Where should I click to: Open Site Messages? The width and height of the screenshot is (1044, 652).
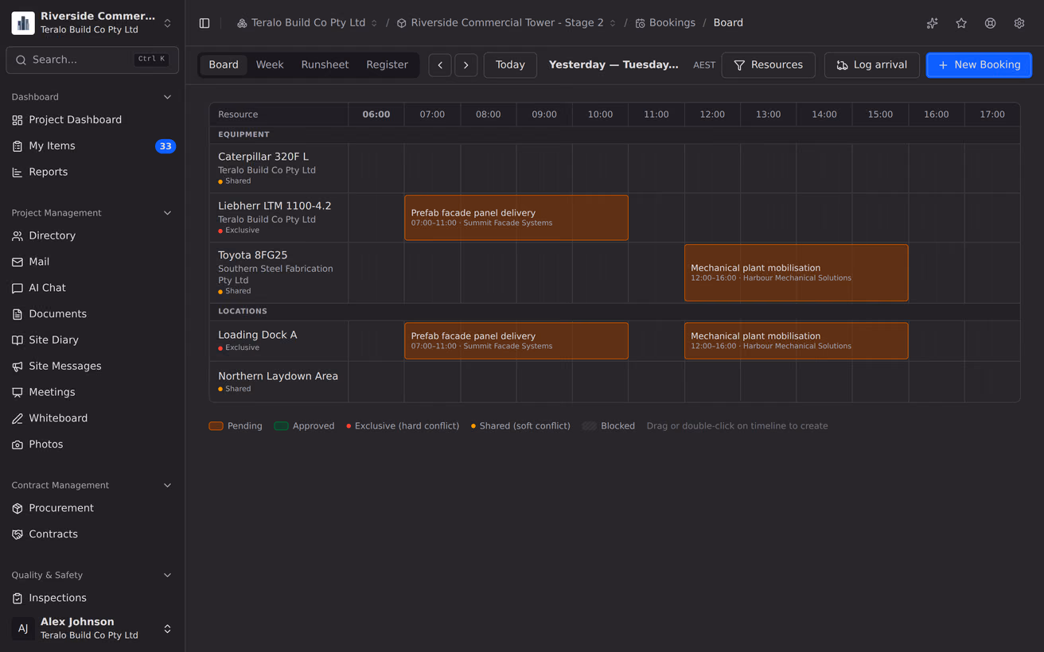click(x=92, y=367)
